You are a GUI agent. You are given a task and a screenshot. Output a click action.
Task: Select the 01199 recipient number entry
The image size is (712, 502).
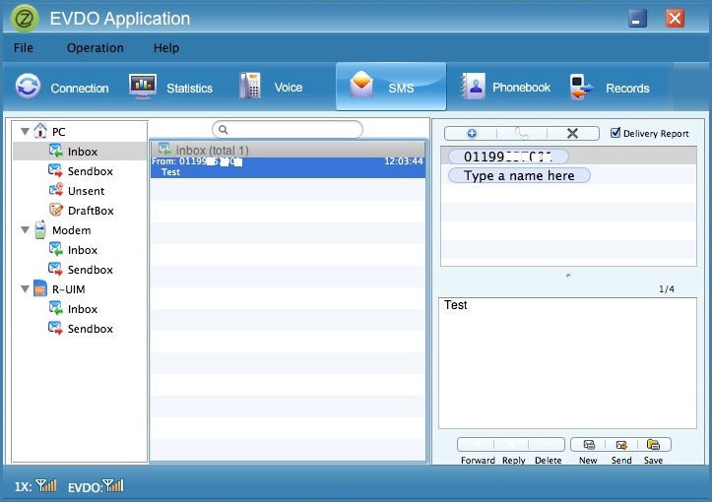tap(508, 157)
